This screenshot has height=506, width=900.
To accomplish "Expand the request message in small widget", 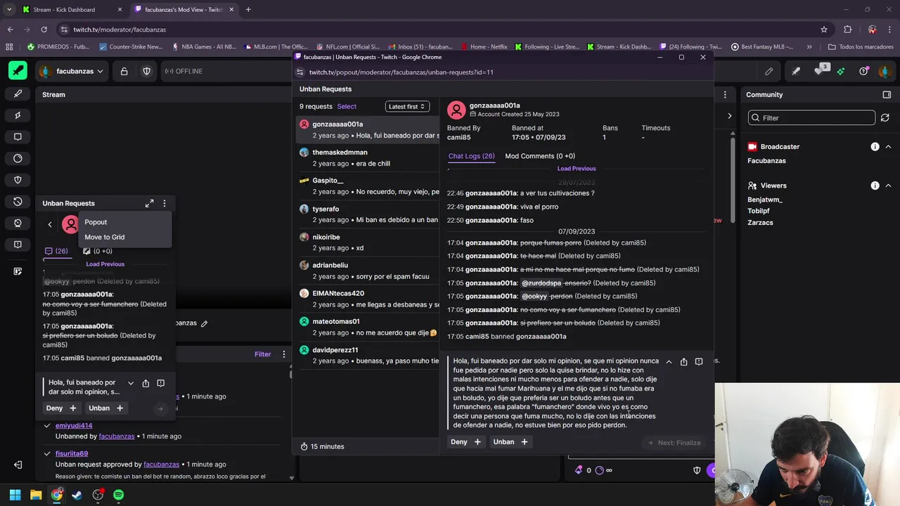I will pos(130,383).
